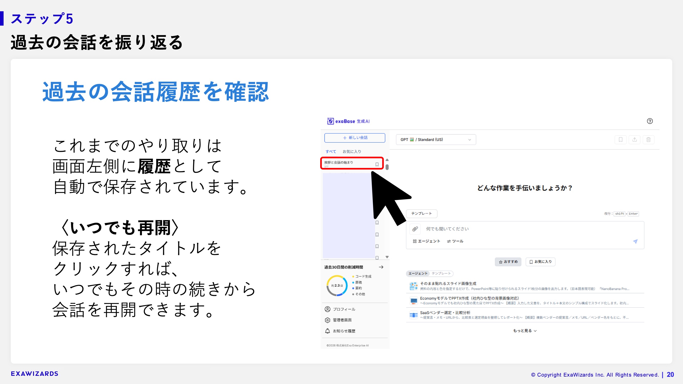Click the ©2026 株式会社Exa Enterprise AI footer text
683x384 pixels.
click(x=347, y=345)
